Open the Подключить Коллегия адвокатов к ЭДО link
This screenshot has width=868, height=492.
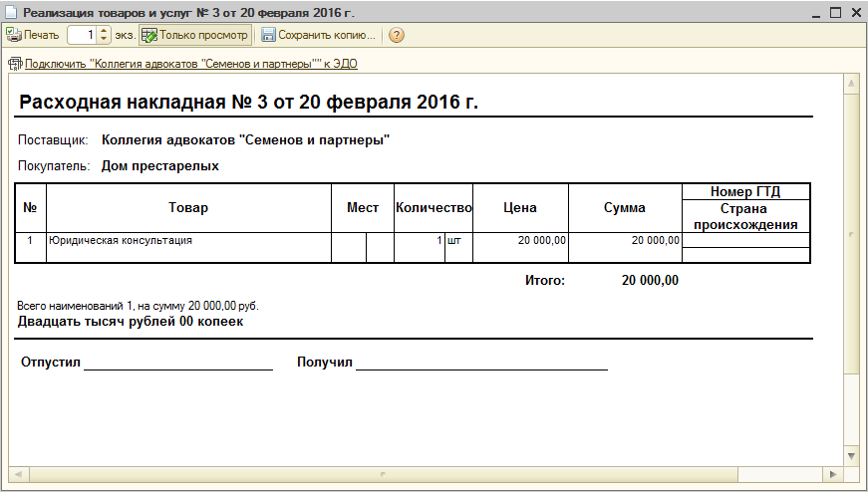coord(191,64)
